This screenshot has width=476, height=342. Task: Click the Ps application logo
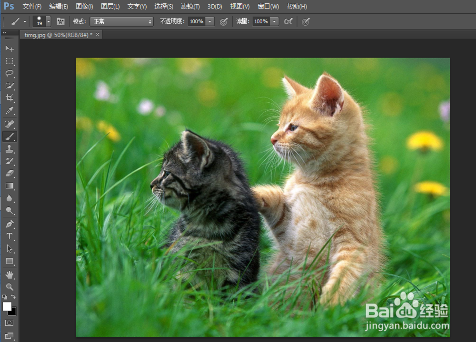9,6
